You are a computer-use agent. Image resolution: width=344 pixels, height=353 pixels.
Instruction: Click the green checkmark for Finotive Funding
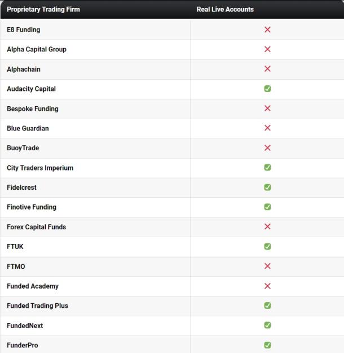pyautogui.click(x=267, y=207)
